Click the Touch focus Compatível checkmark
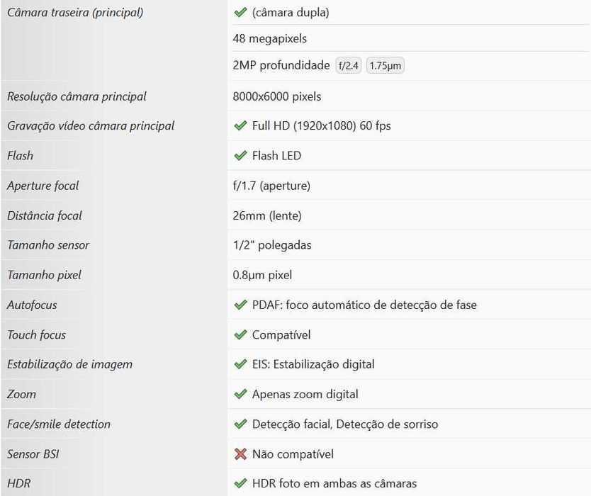The height and width of the screenshot is (496, 591). pos(240,335)
